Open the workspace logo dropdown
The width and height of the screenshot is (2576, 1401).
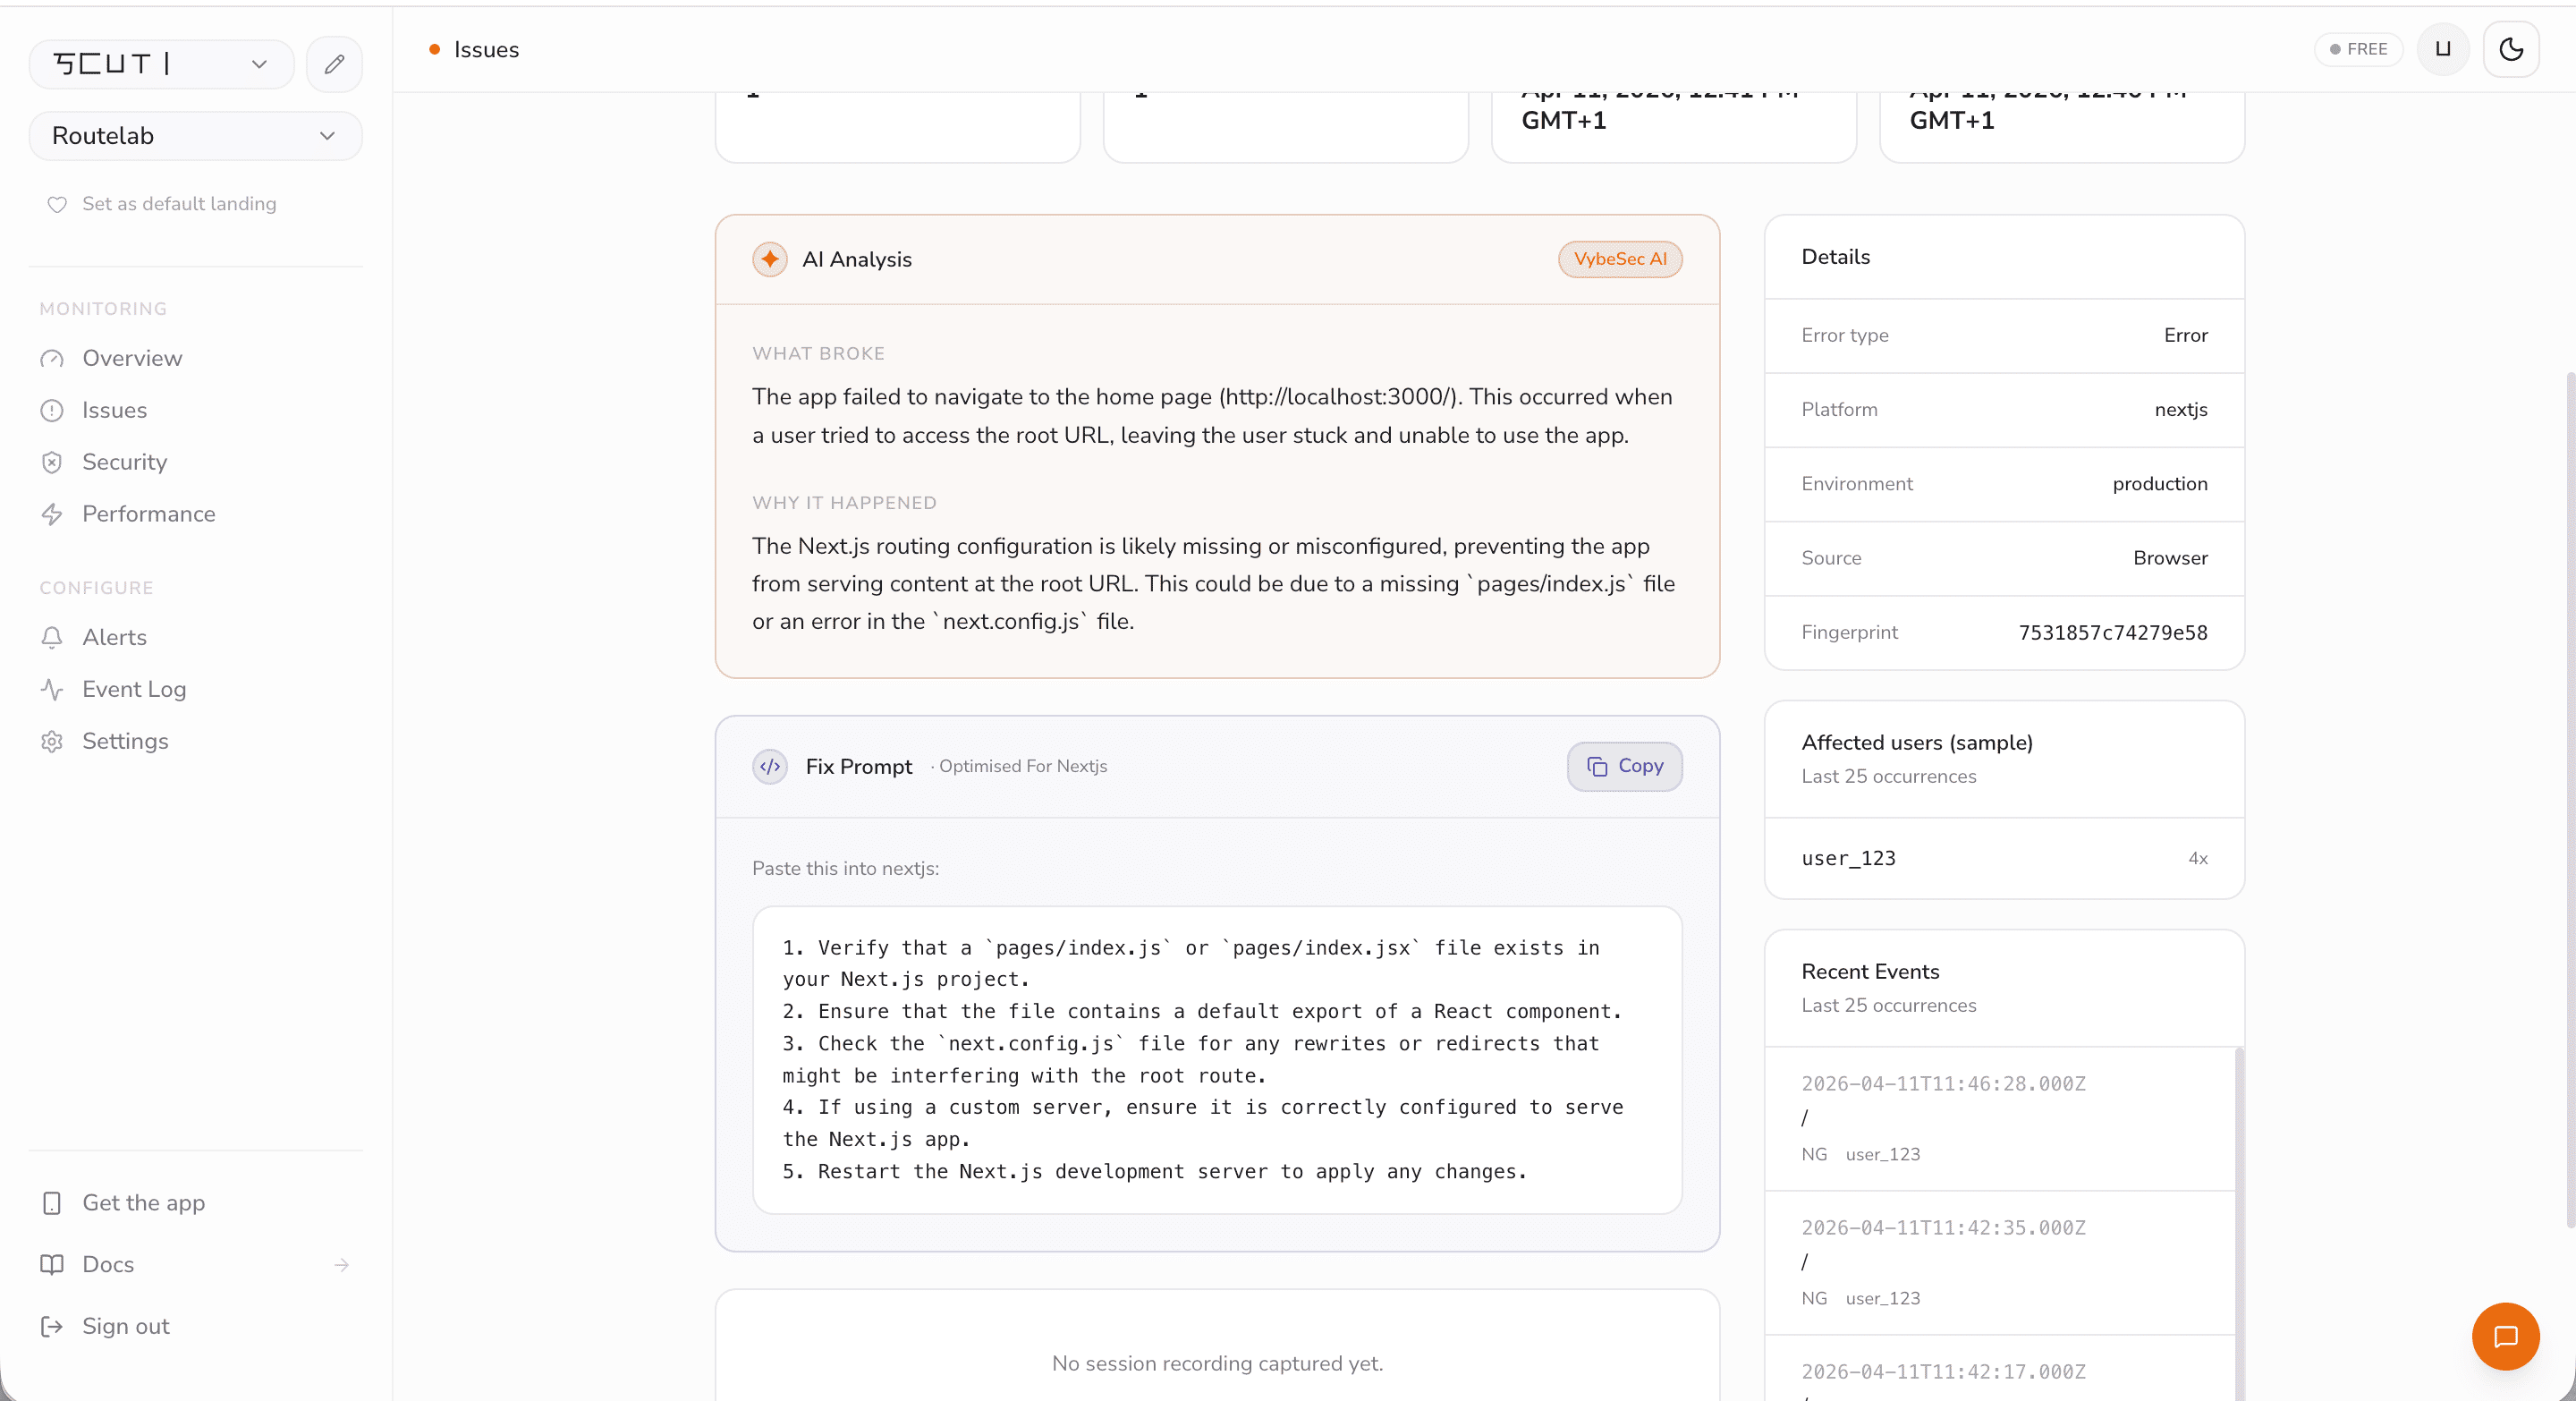(161, 64)
